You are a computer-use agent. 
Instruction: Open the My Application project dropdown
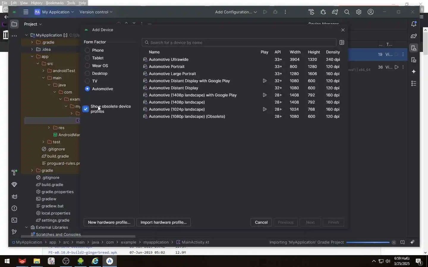click(x=54, y=12)
